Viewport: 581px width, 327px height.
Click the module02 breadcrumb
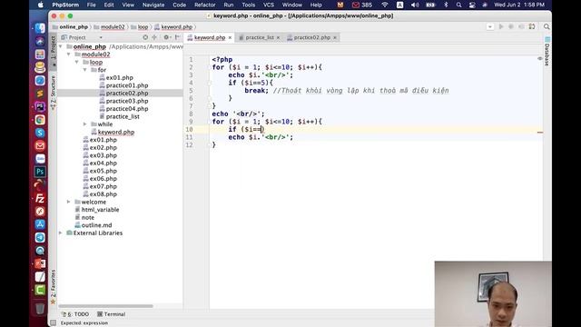[x=113, y=27]
